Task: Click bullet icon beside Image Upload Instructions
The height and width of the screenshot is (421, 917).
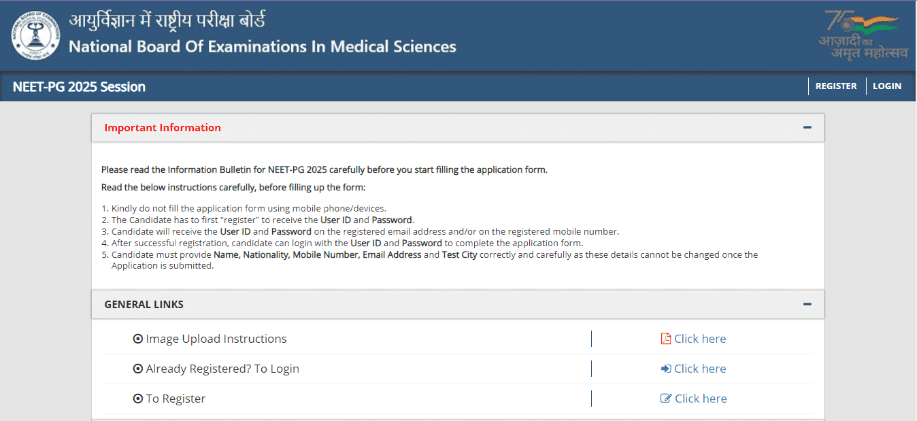Action: coord(138,339)
